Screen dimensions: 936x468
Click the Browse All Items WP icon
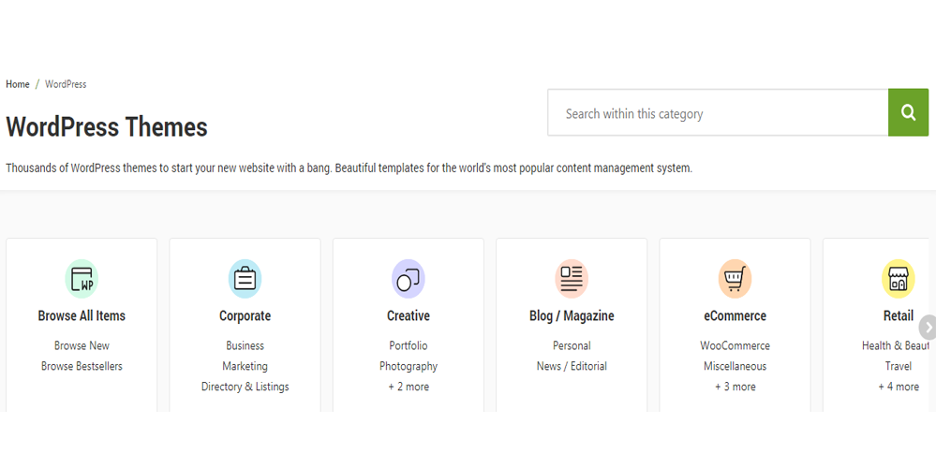tap(82, 279)
